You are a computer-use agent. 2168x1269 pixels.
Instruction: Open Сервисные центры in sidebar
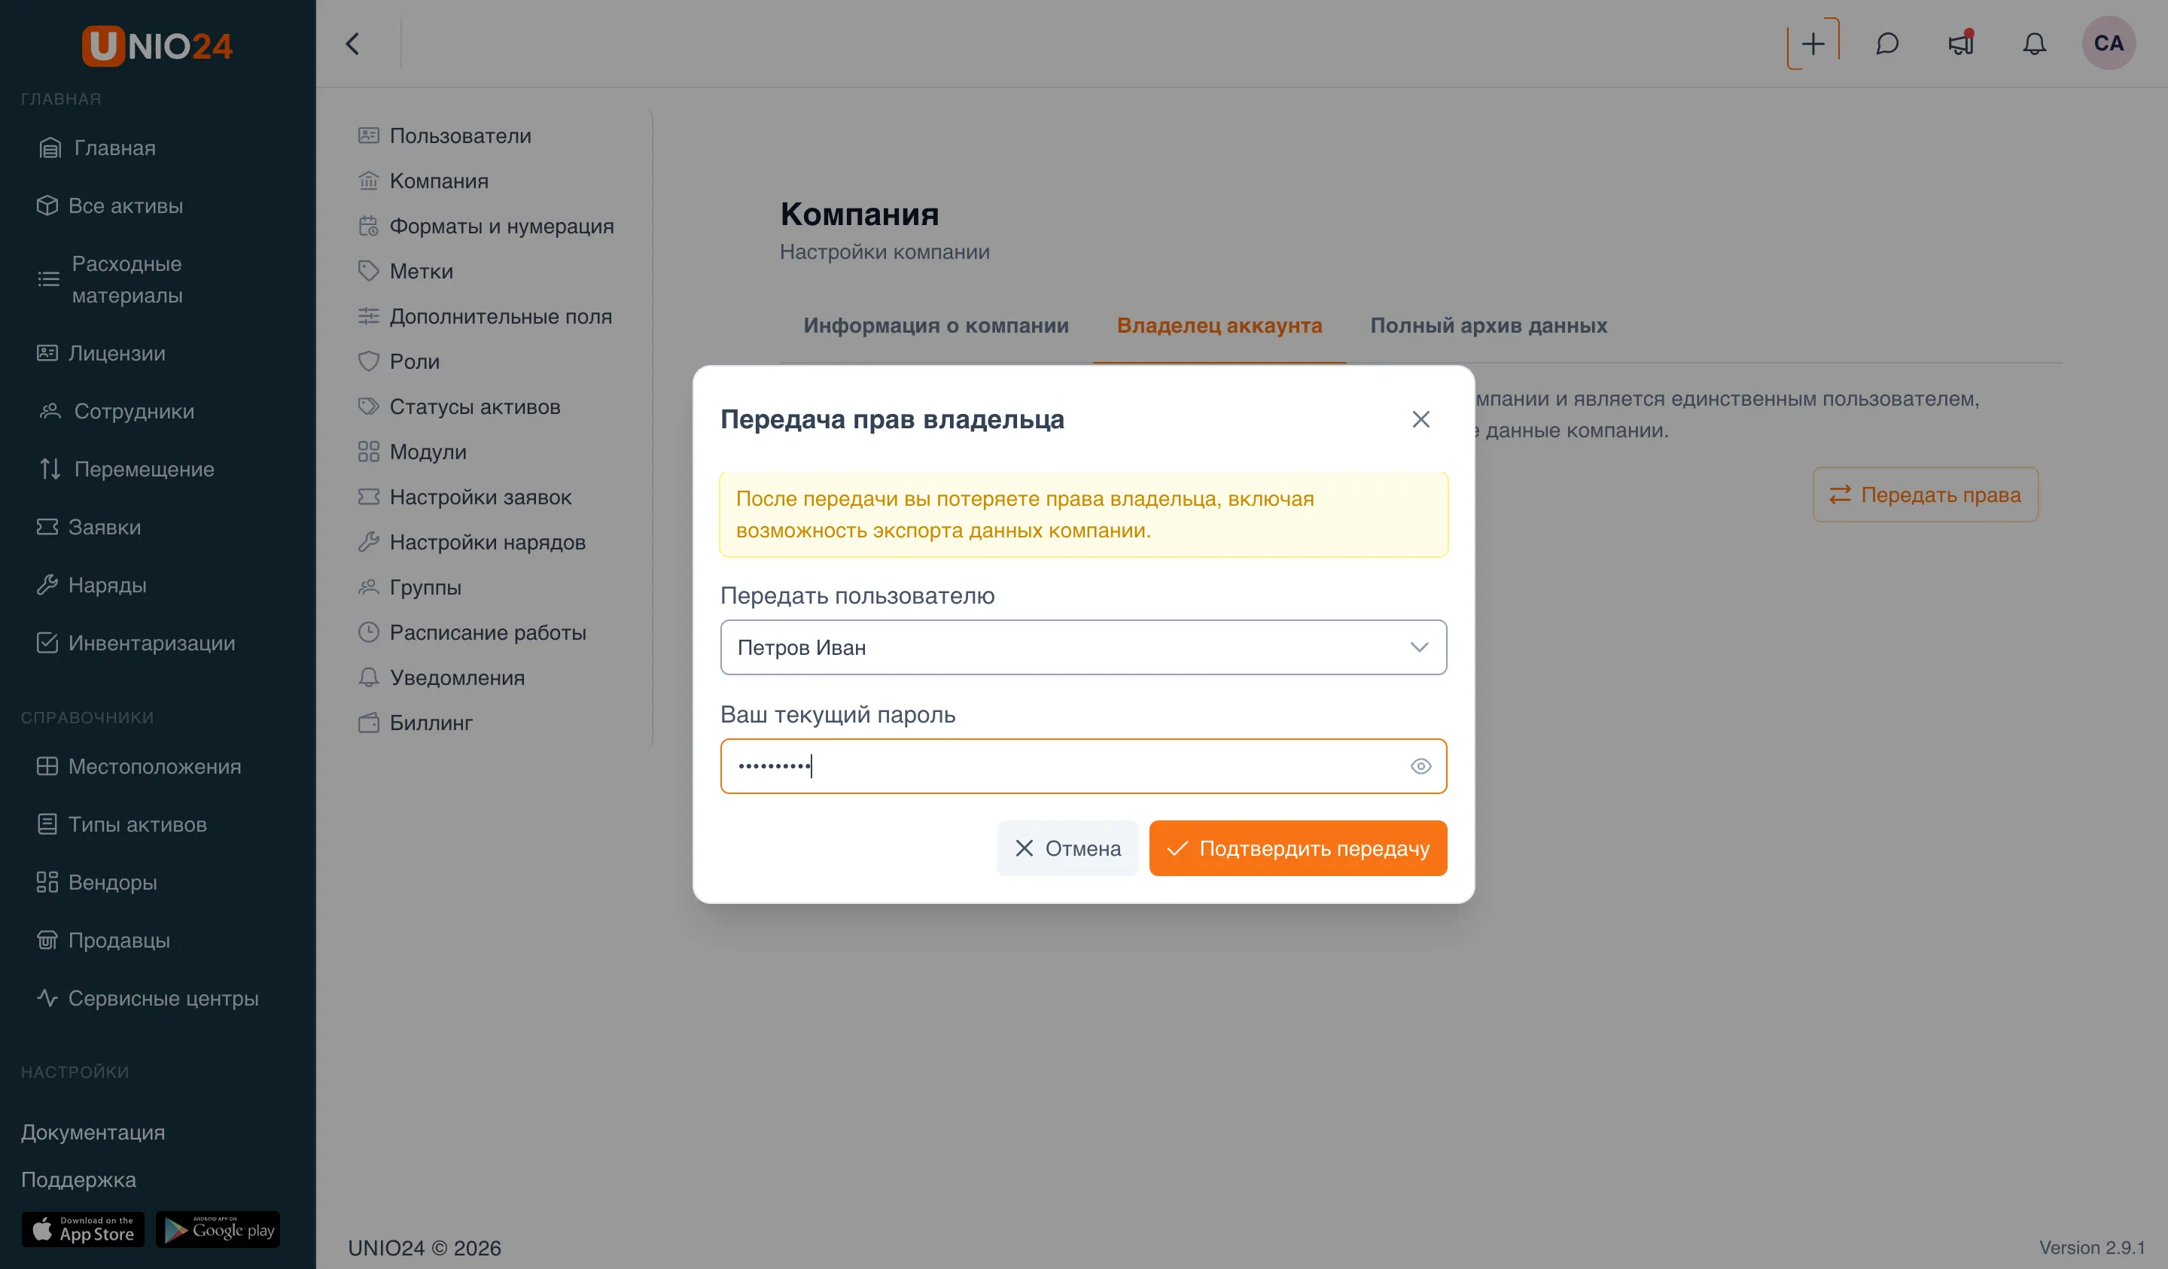(x=147, y=998)
